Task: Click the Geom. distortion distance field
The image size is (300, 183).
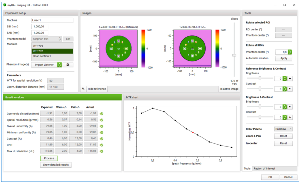Action: [55, 87]
